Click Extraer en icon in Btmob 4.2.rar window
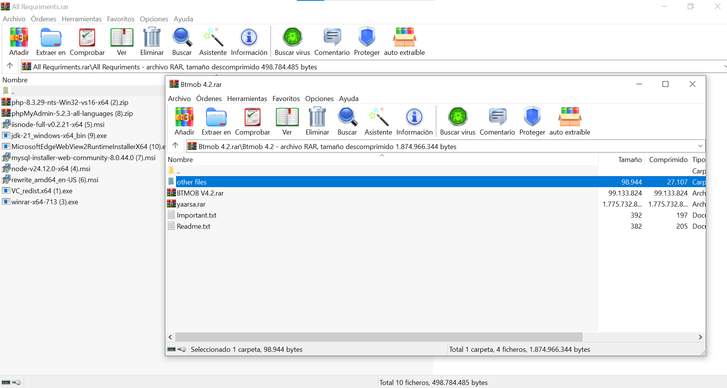 [x=216, y=121]
